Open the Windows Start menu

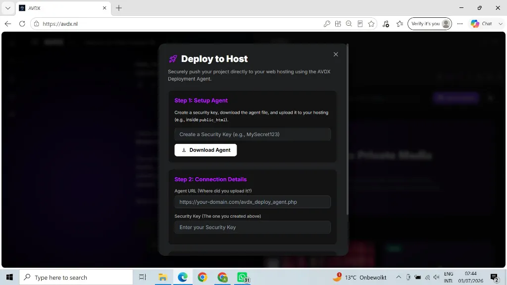click(10, 277)
